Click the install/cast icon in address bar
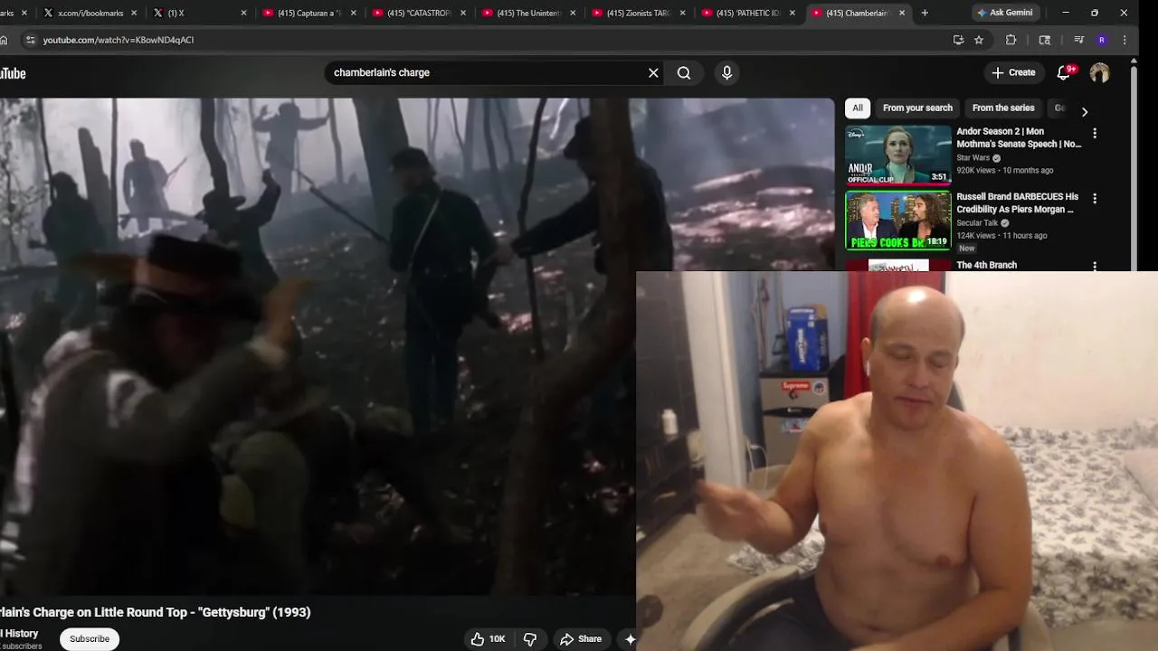1158x651 pixels. tap(958, 40)
